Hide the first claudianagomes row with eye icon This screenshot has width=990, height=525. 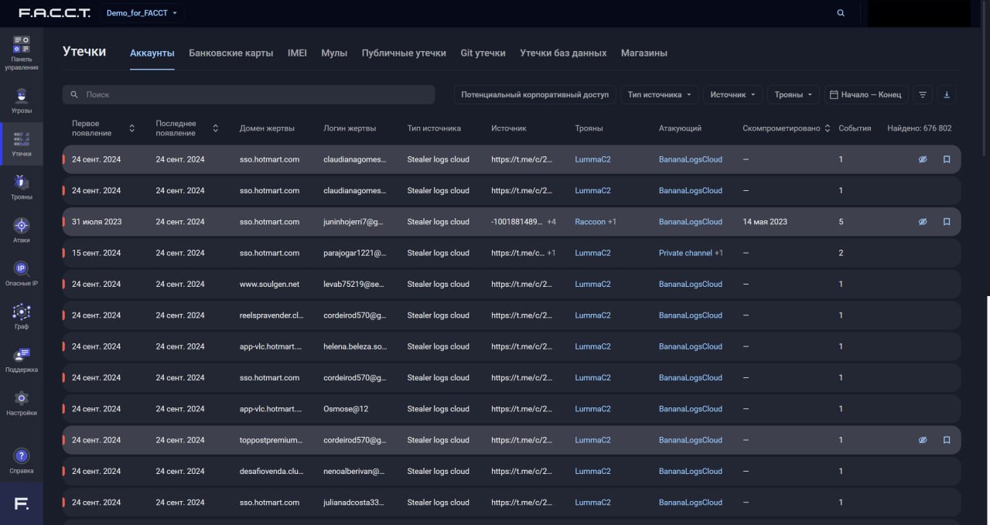pos(922,159)
